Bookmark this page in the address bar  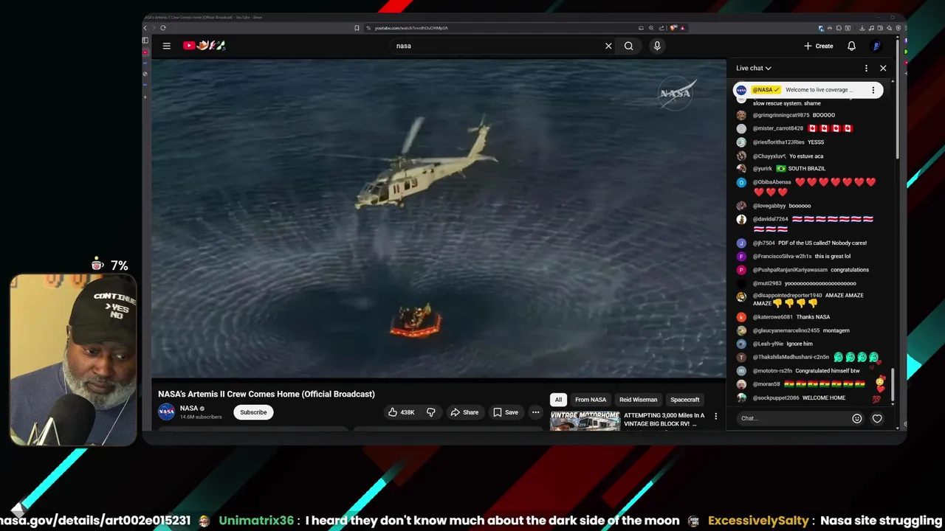tap(357, 28)
